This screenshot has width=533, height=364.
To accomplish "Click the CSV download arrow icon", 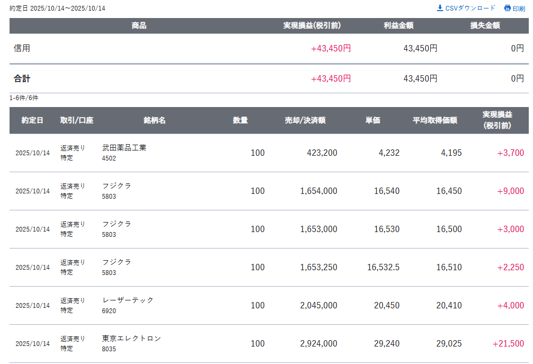I will [x=440, y=8].
